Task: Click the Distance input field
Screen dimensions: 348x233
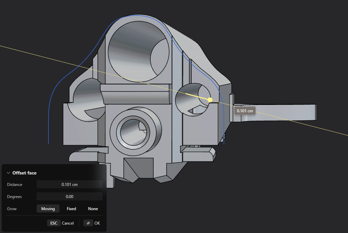Action: point(70,184)
